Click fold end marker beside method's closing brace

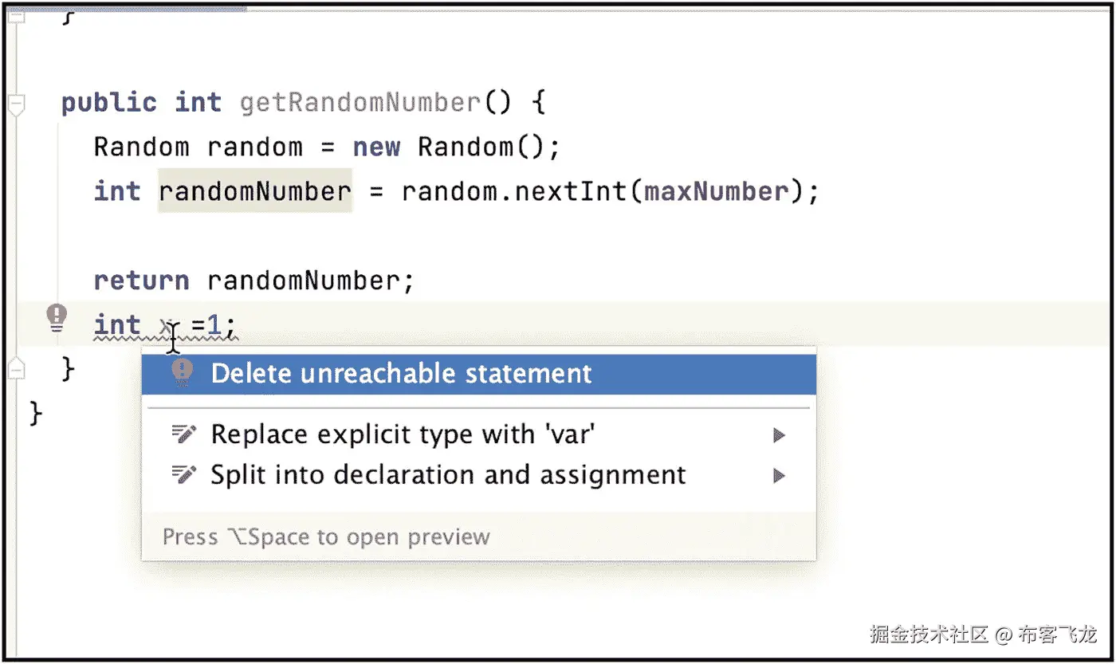(x=15, y=367)
